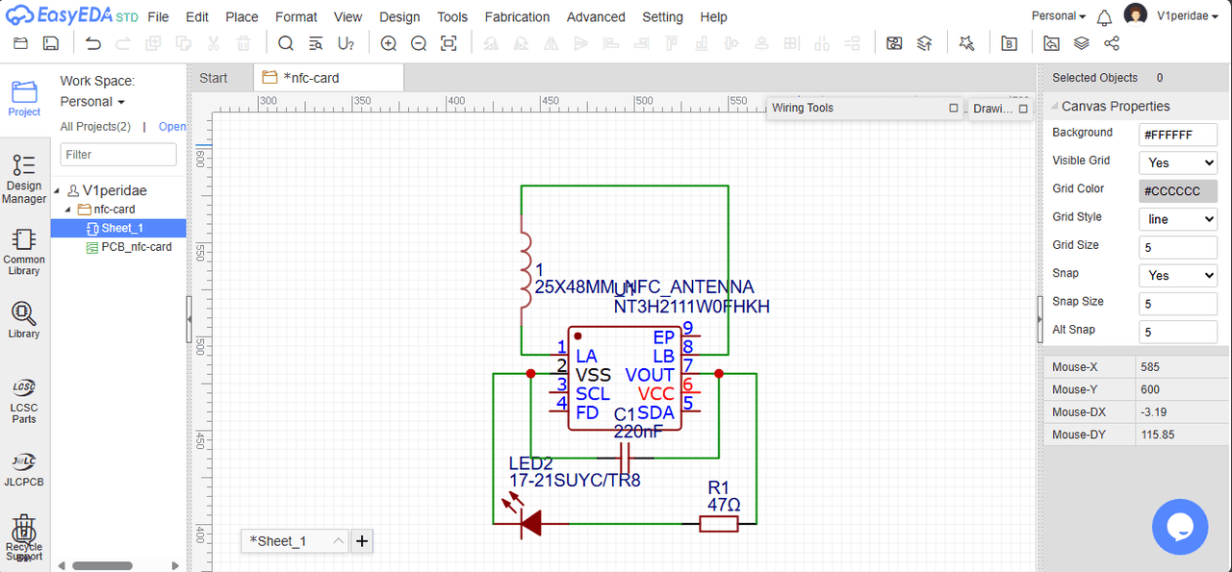Screen dimensions: 1232x572
Task: Open the LCSC Parts sidebar panel
Action: 24,401
